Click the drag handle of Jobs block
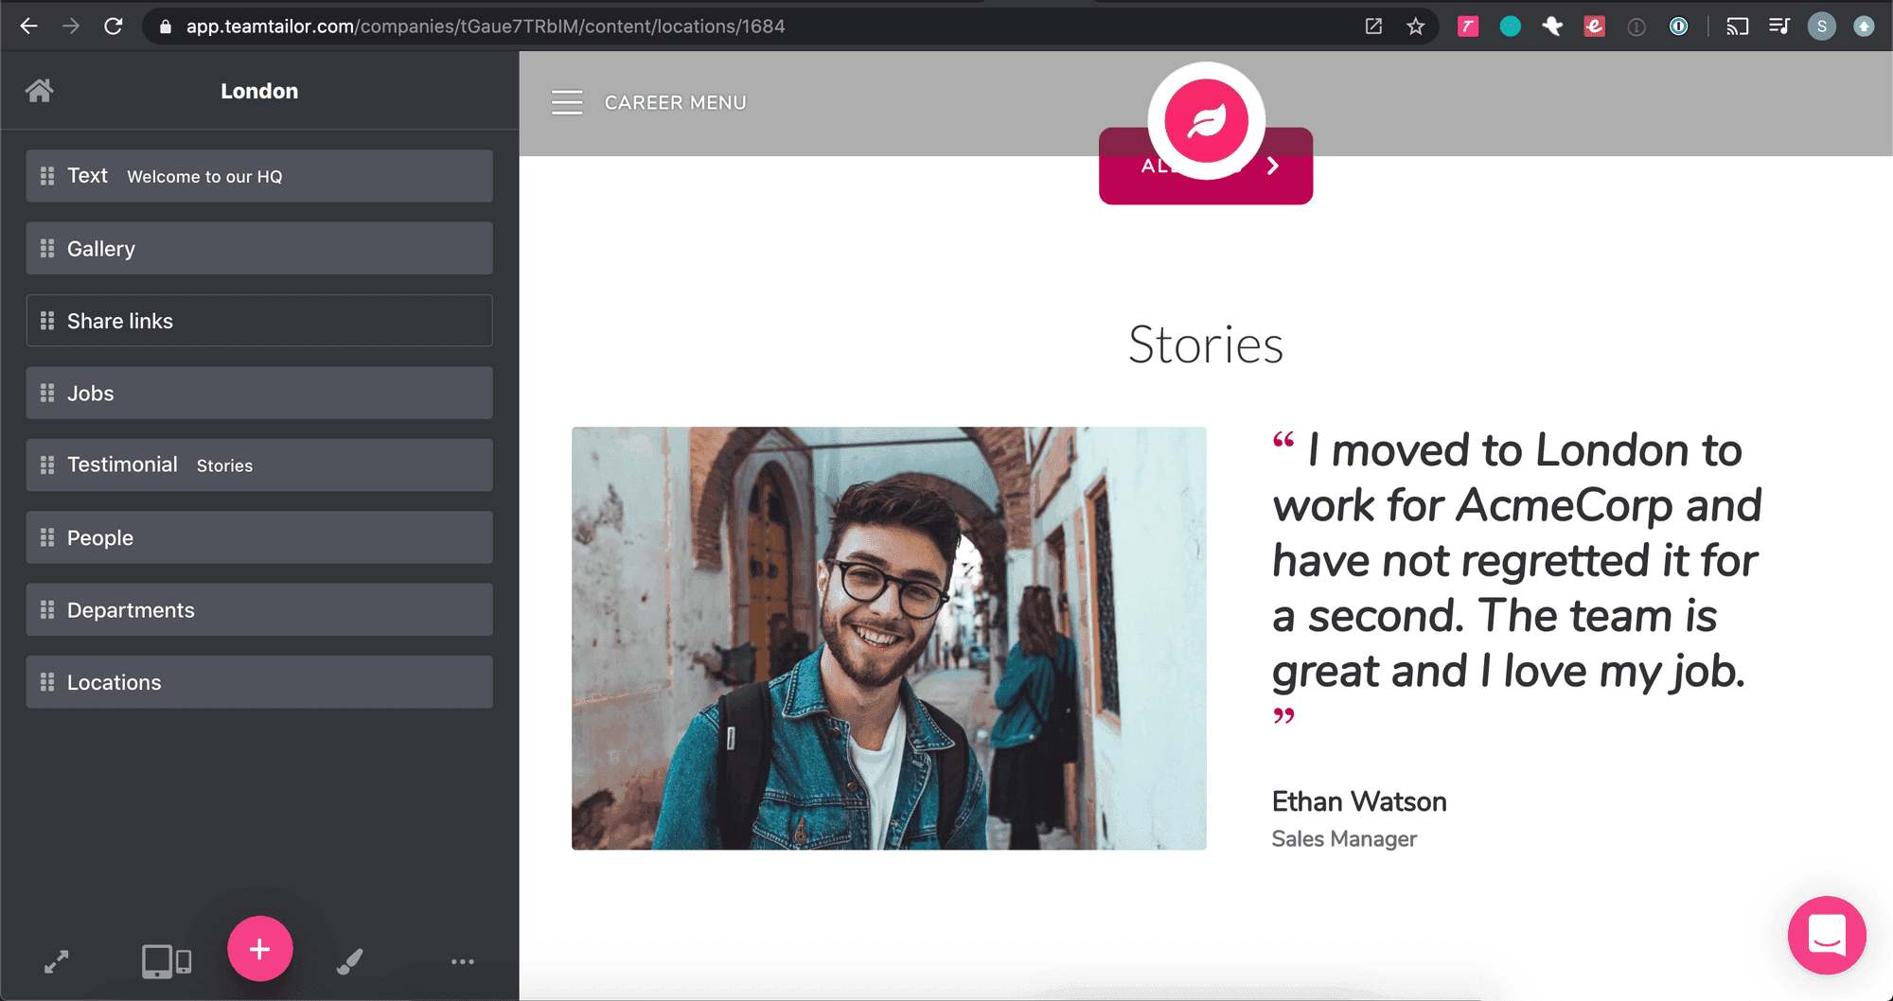 point(47,393)
